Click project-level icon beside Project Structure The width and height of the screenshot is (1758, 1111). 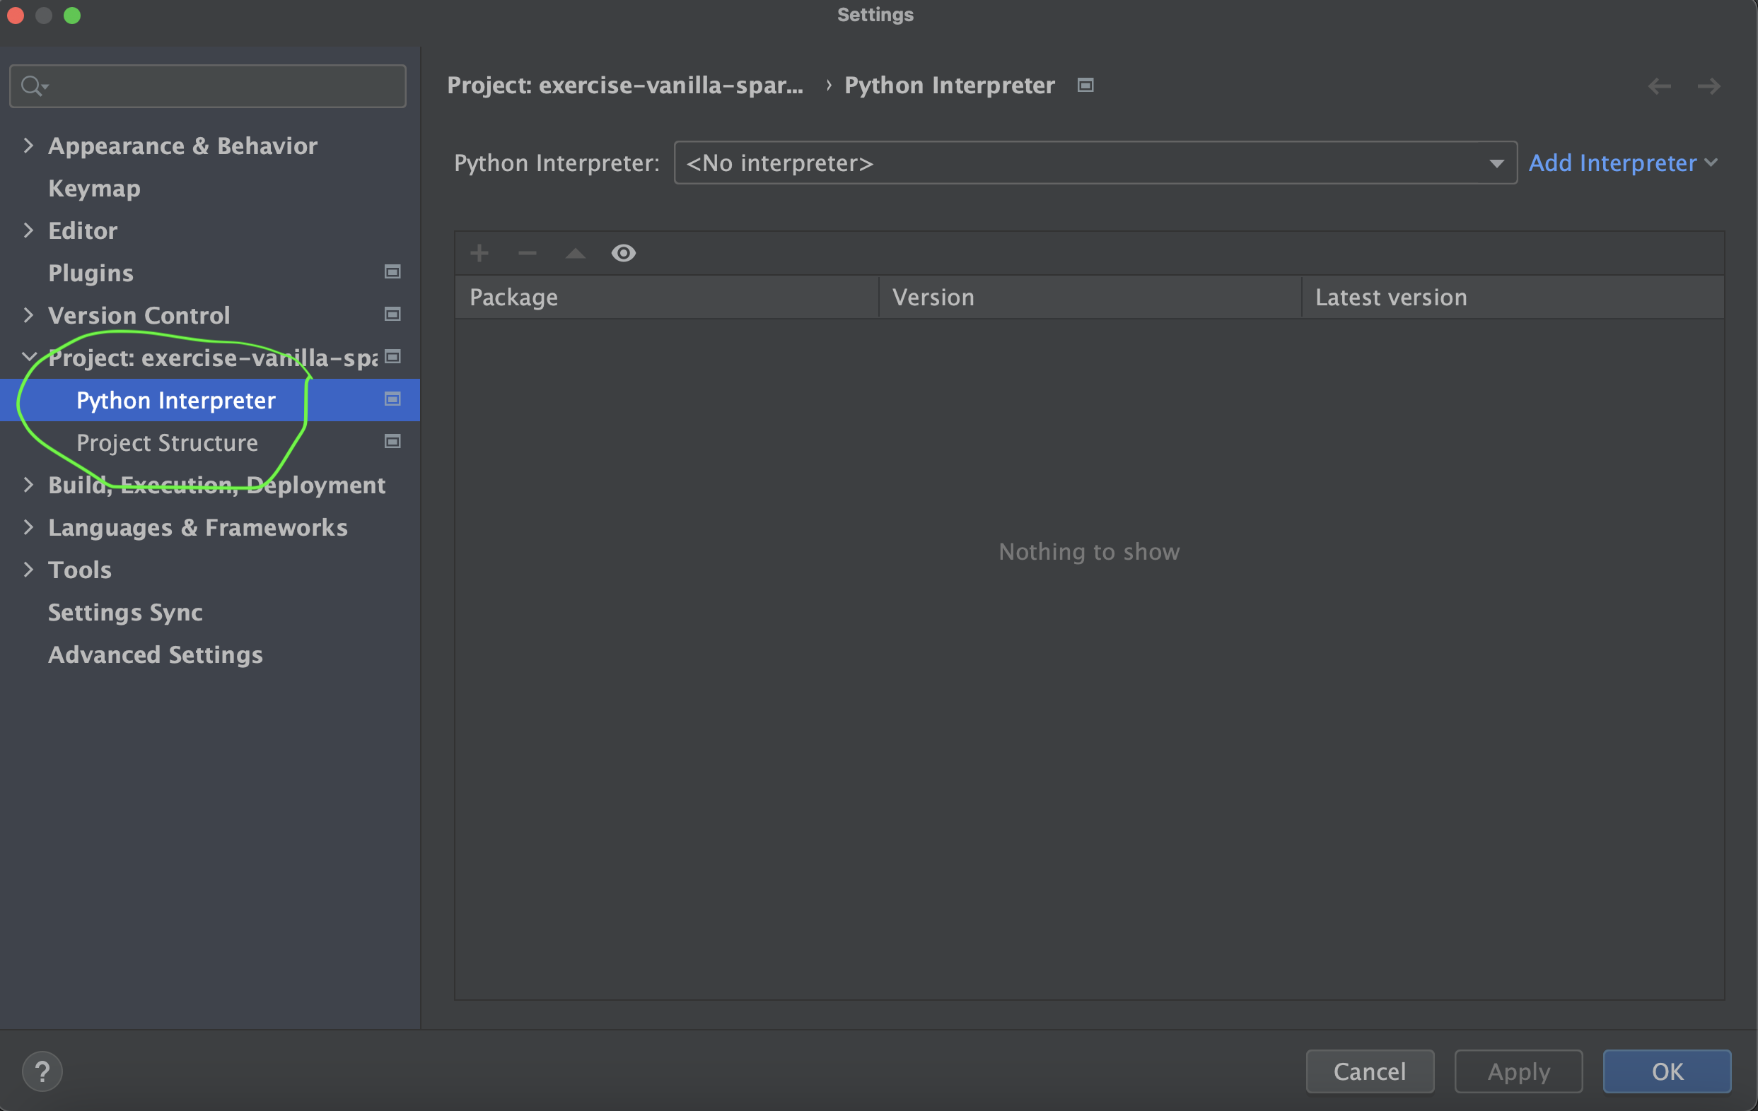[392, 441]
